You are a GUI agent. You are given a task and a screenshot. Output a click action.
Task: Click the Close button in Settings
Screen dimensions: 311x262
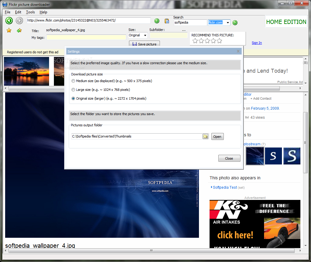(x=229, y=158)
